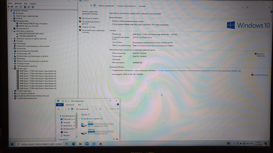The width and height of the screenshot is (273, 153).
Task: Collapse the Процессоры category
Action: coord(12,68)
